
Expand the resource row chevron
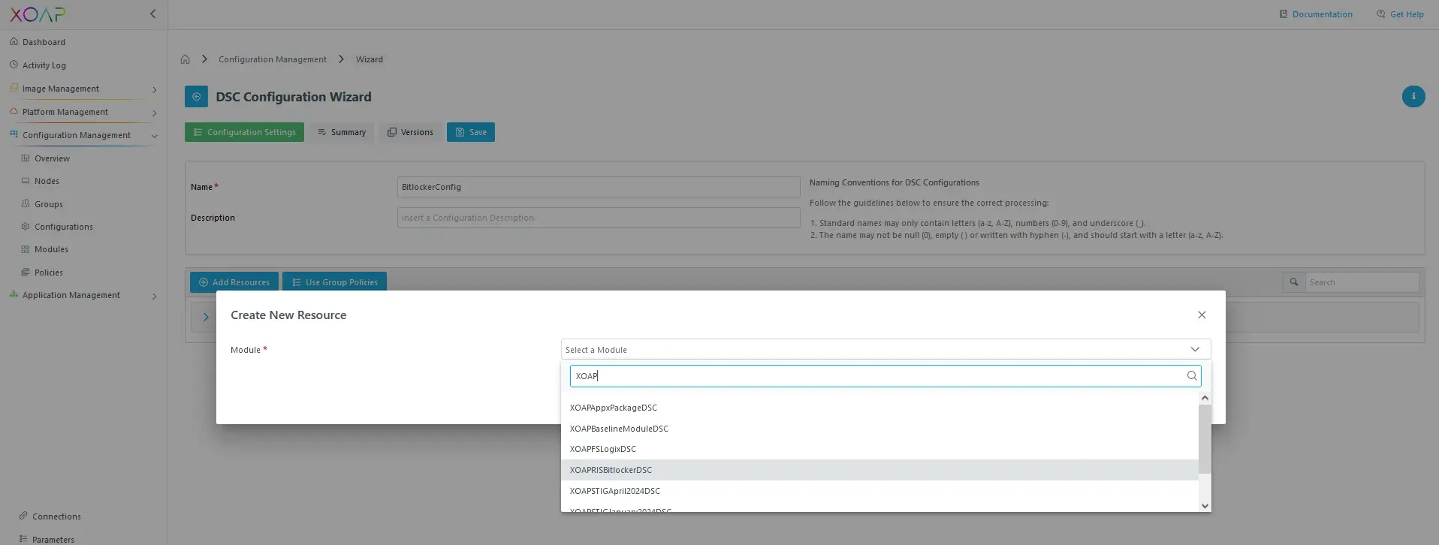coord(206,317)
